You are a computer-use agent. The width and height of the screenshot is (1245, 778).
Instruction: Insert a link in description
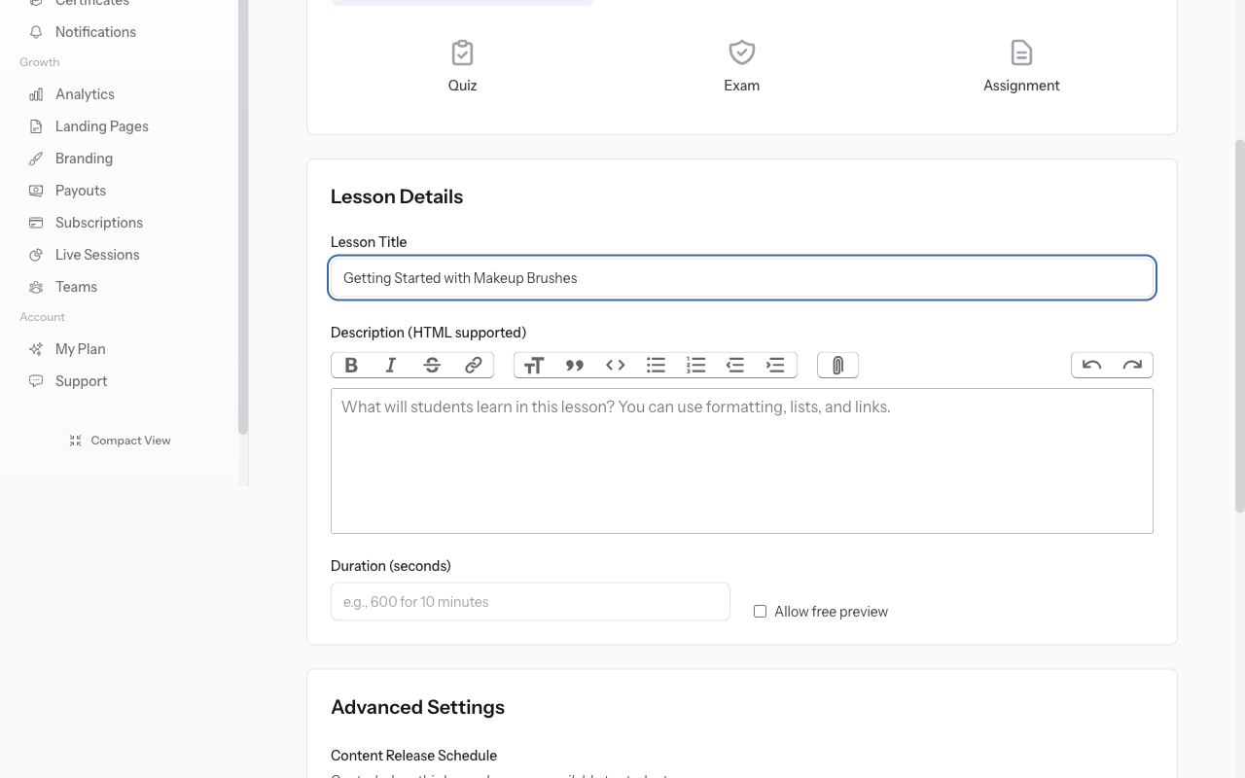point(473,365)
